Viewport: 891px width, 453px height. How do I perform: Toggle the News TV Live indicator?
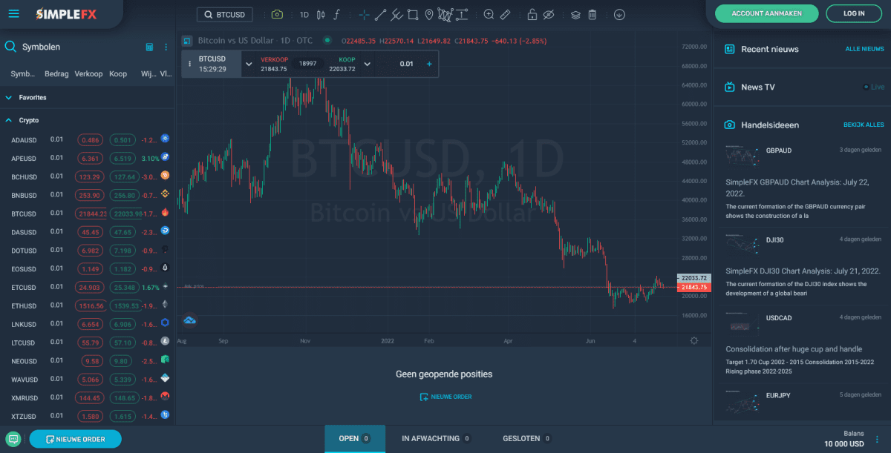(875, 87)
